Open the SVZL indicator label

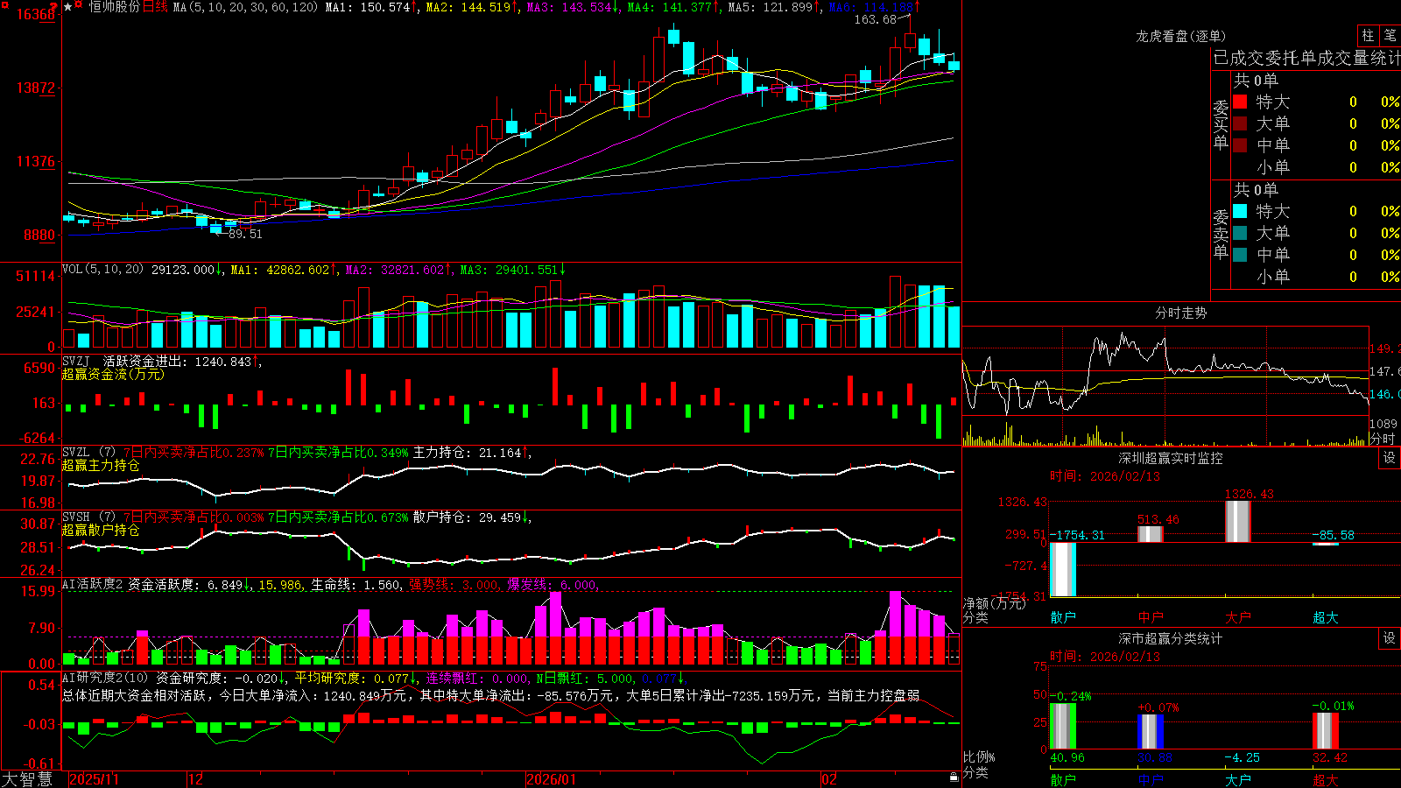click(76, 453)
